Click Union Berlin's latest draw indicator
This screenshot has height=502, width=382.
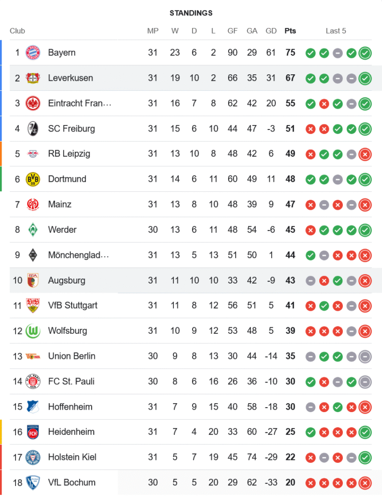click(365, 356)
